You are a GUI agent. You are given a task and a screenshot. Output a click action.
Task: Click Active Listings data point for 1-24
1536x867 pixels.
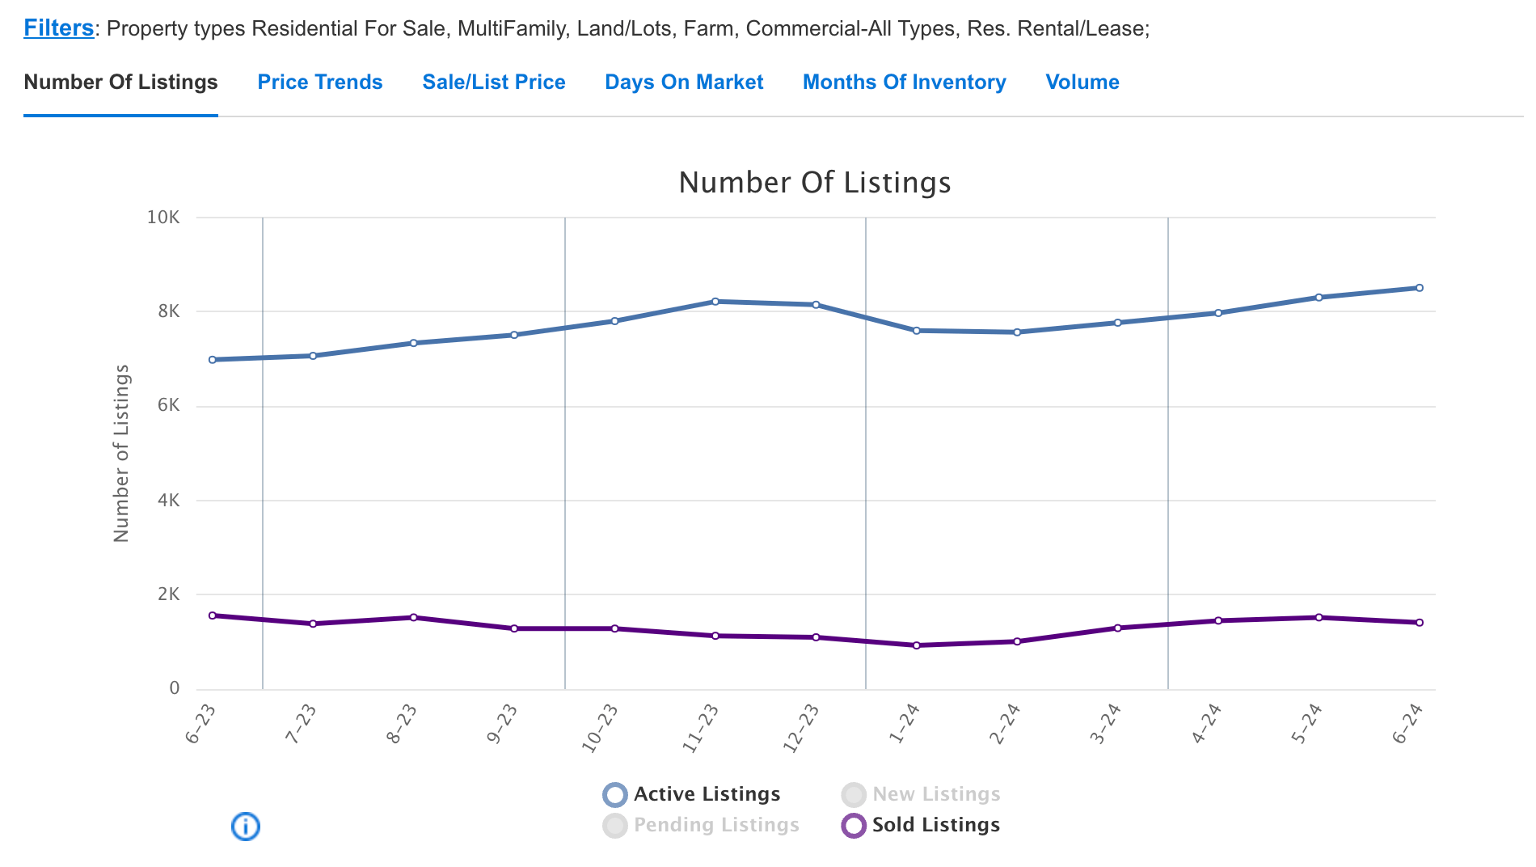[x=917, y=331]
